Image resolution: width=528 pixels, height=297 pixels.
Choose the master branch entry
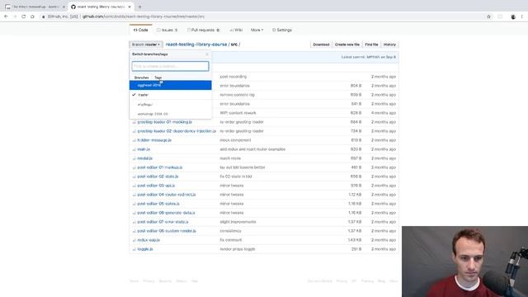coord(171,95)
